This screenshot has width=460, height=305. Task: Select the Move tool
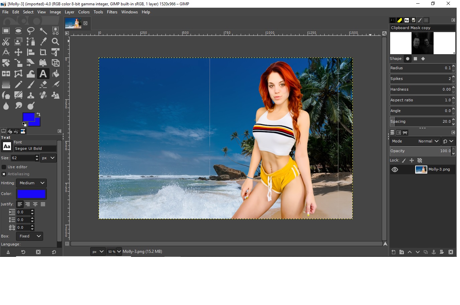[x=18, y=53]
